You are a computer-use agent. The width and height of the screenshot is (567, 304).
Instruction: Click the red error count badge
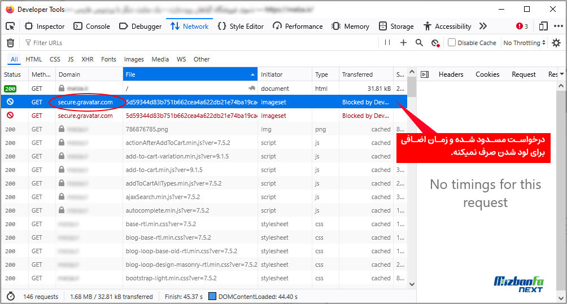coord(522,26)
